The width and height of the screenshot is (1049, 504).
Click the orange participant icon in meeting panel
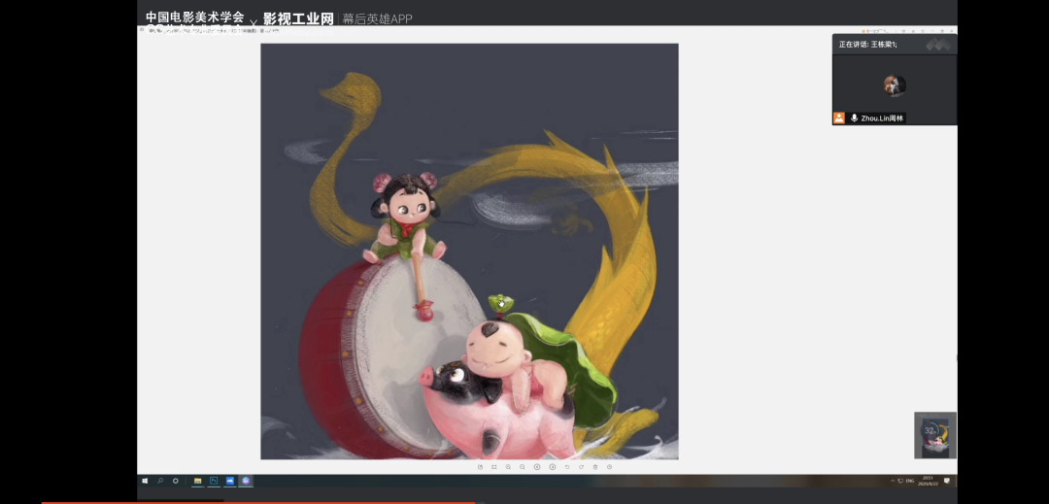pos(839,118)
